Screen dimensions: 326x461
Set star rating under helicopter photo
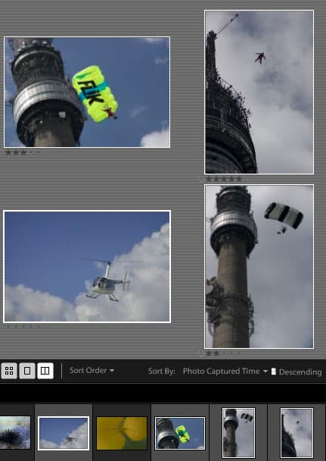22,326
